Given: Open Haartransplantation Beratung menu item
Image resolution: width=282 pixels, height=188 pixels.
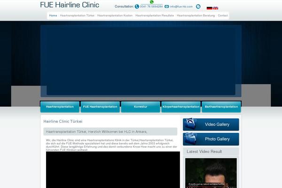Looking at the screenshot, I should coord(196,16).
